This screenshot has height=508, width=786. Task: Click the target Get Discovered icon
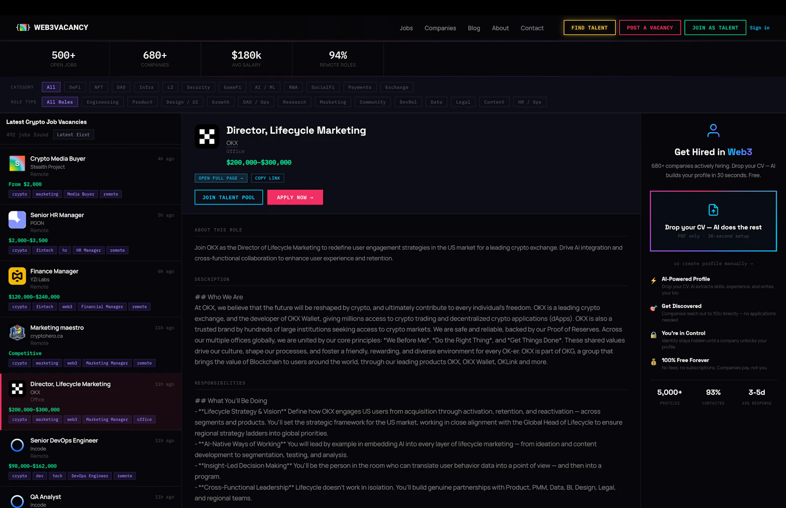click(x=653, y=308)
